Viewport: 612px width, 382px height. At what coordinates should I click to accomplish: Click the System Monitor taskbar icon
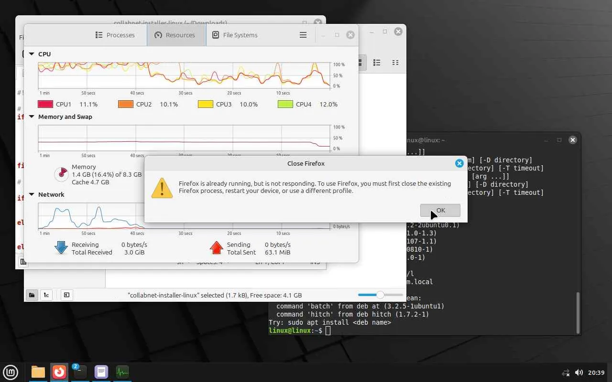point(122,372)
